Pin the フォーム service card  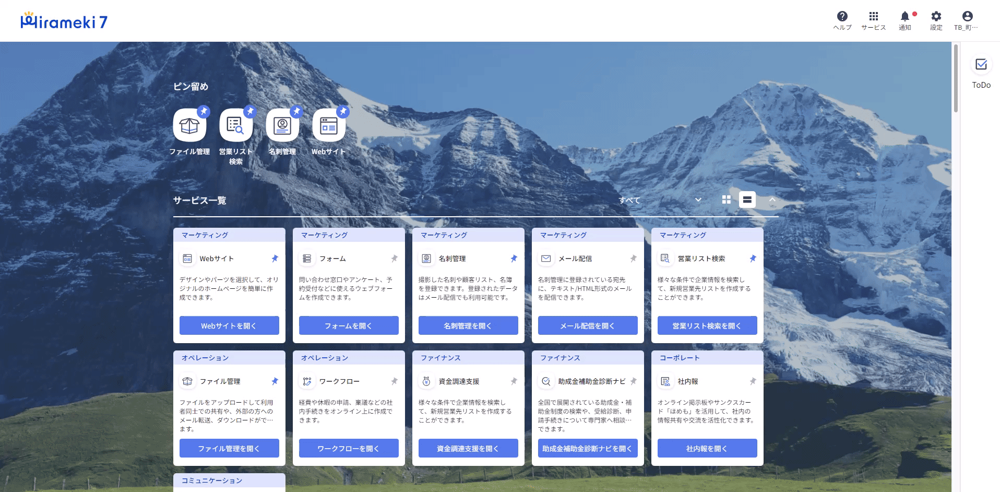click(x=395, y=259)
